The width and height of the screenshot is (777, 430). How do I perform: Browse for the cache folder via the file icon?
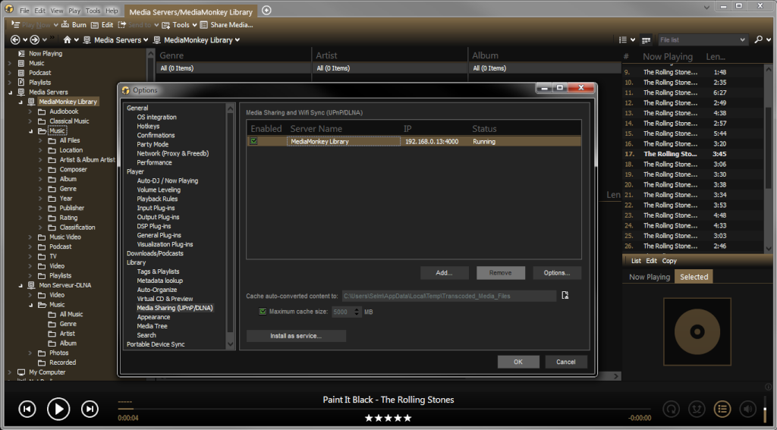tap(565, 296)
